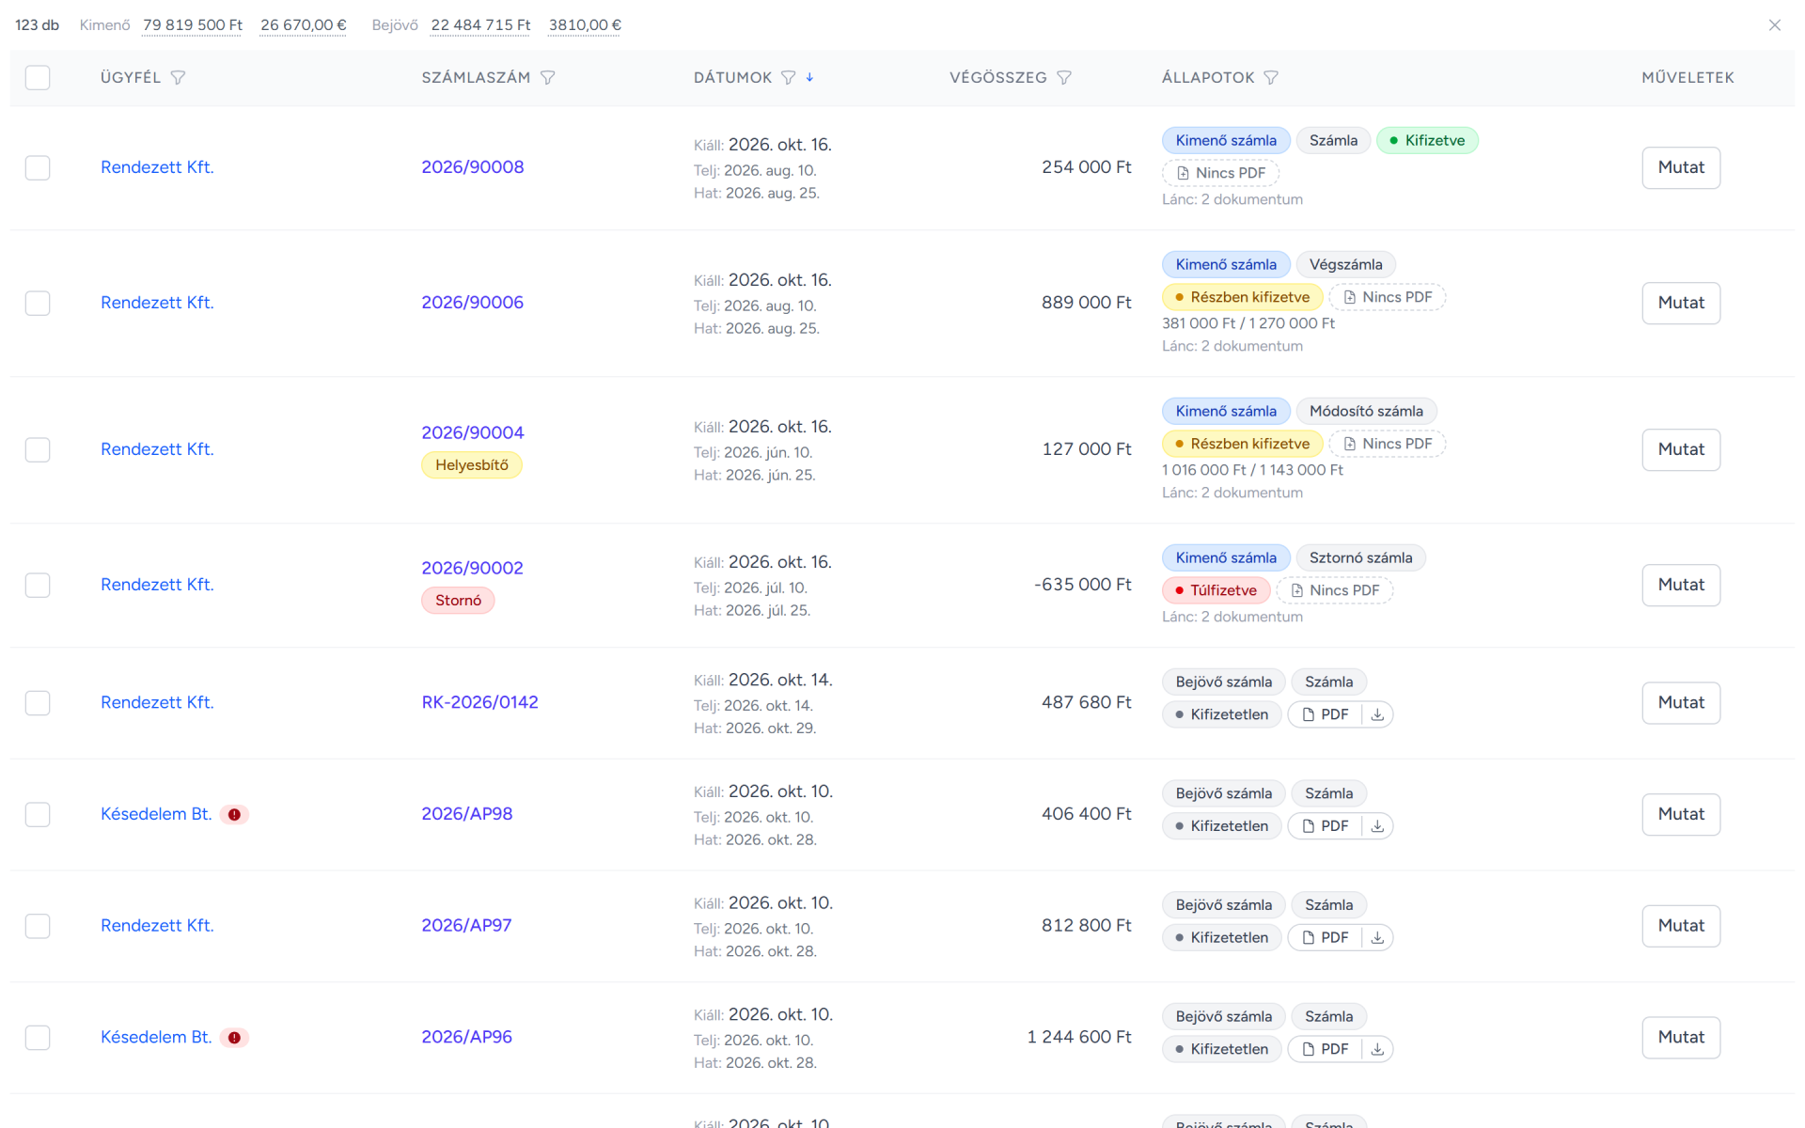Screen dimensions: 1805x1128
Task: Click the Stornó tag under 2026/90002
Action: (x=458, y=601)
